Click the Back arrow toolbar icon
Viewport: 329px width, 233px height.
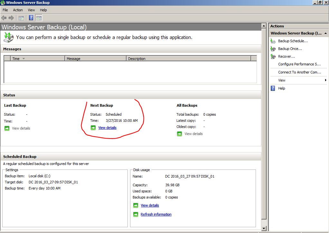pyautogui.click(x=4, y=18)
